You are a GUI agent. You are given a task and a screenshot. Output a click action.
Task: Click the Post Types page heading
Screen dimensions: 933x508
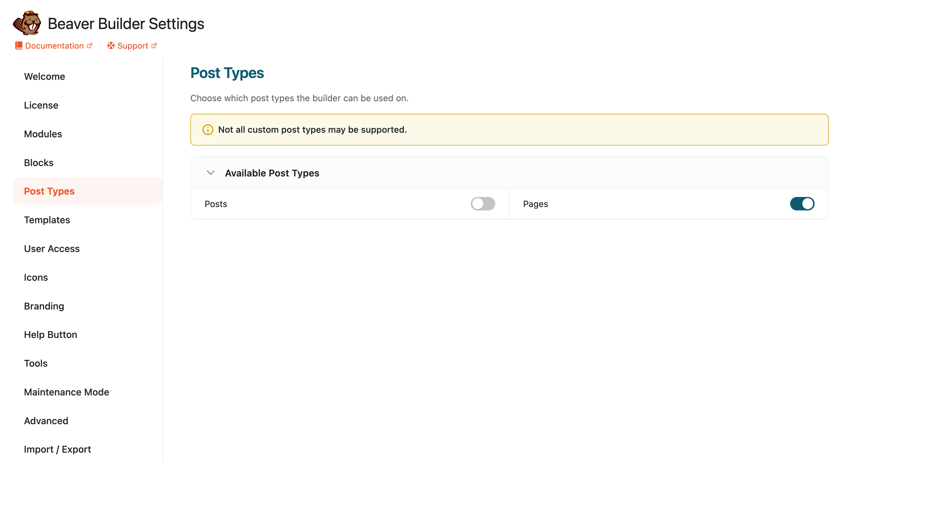(x=227, y=73)
